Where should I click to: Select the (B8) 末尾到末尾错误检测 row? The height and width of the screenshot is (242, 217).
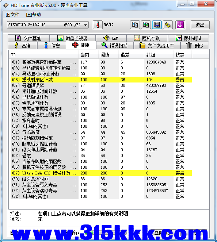pyautogui.click(x=101, y=109)
